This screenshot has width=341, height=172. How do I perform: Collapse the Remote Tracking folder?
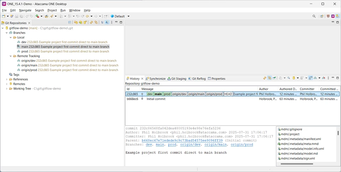tap(11, 56)
